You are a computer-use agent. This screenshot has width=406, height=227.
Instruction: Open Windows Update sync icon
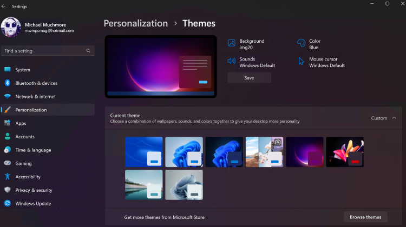tap(8, 204)
